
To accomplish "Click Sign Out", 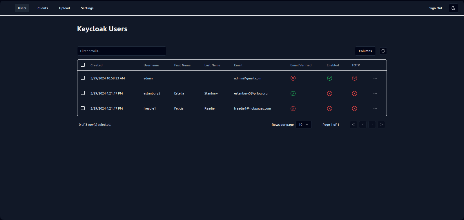I will (x=436, y=8).
